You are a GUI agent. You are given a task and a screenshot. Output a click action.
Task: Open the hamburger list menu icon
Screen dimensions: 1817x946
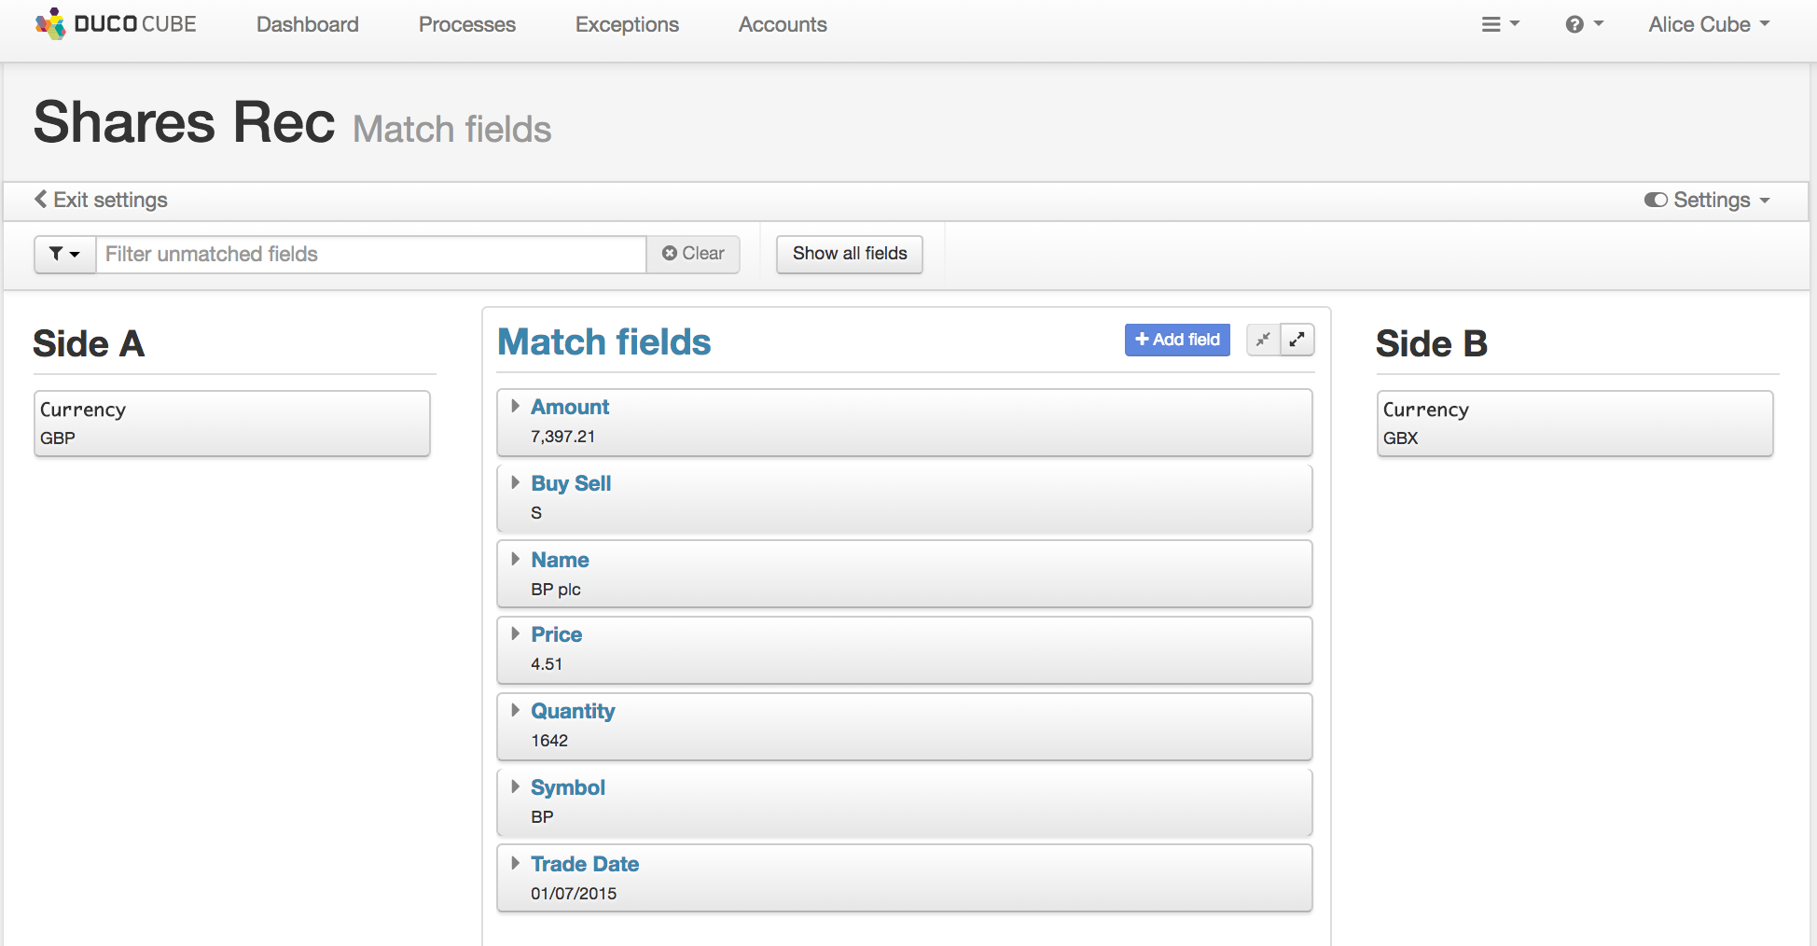[1500, 24]
